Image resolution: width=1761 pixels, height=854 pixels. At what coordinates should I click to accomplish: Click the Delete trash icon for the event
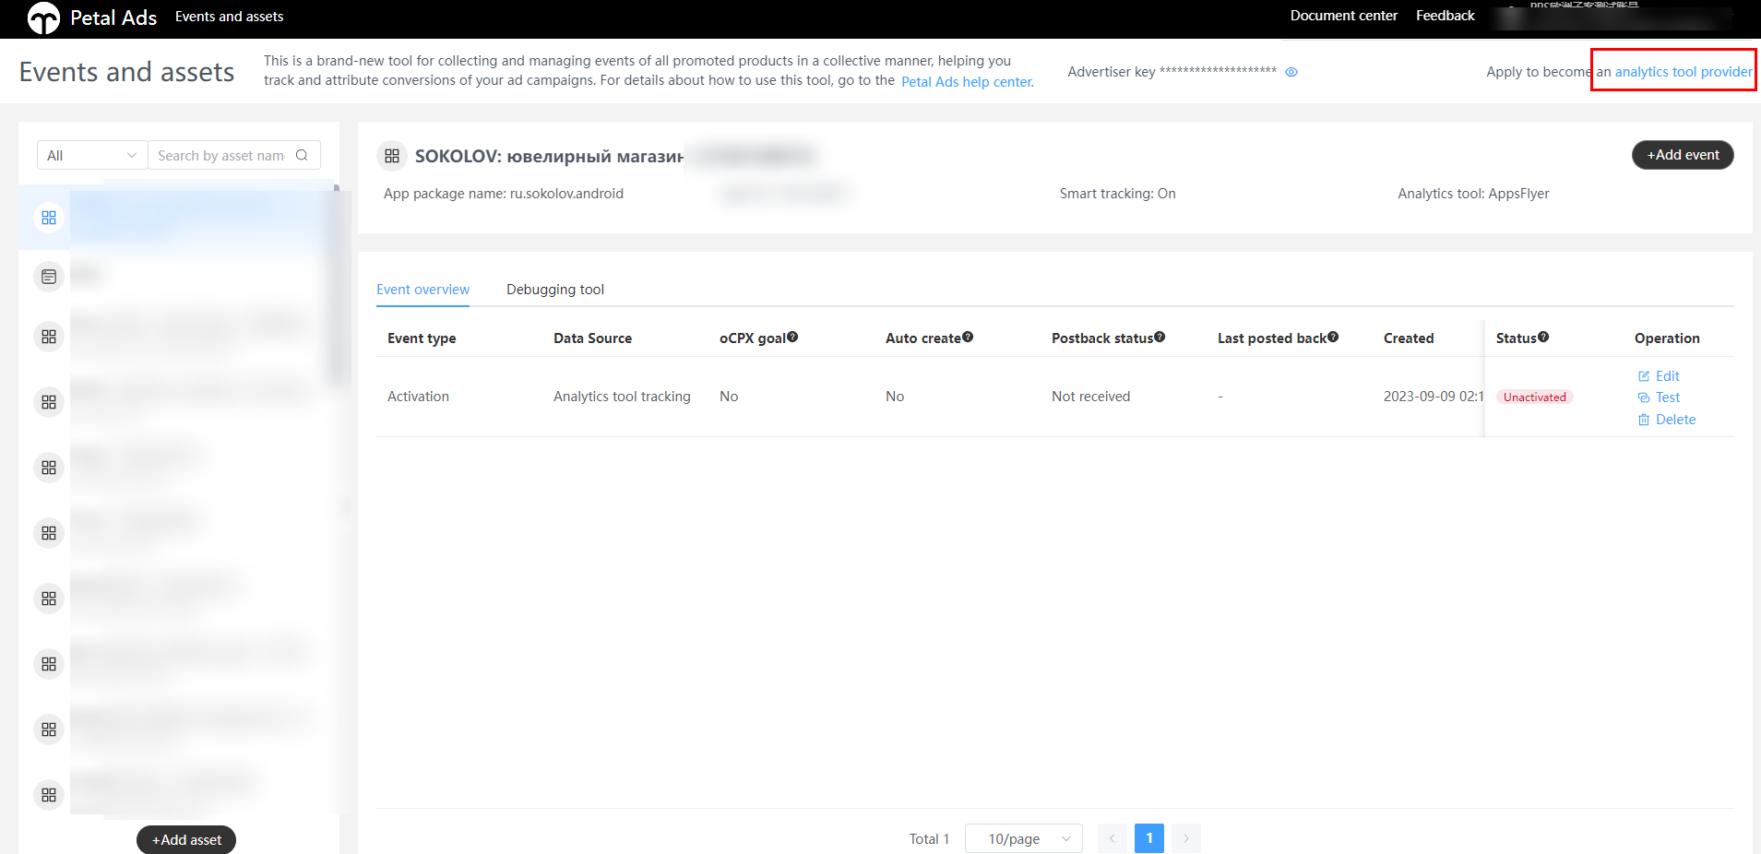[x=1643, y=420]
